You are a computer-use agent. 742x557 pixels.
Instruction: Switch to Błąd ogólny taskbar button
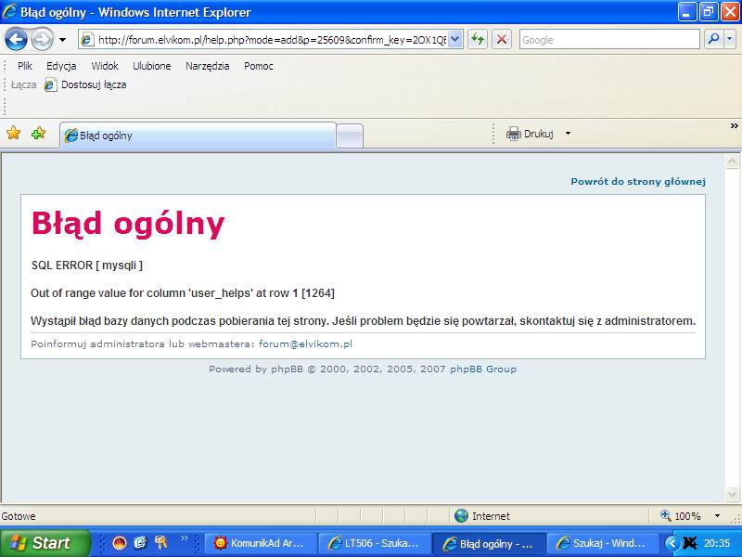click(x=490, y=543)
